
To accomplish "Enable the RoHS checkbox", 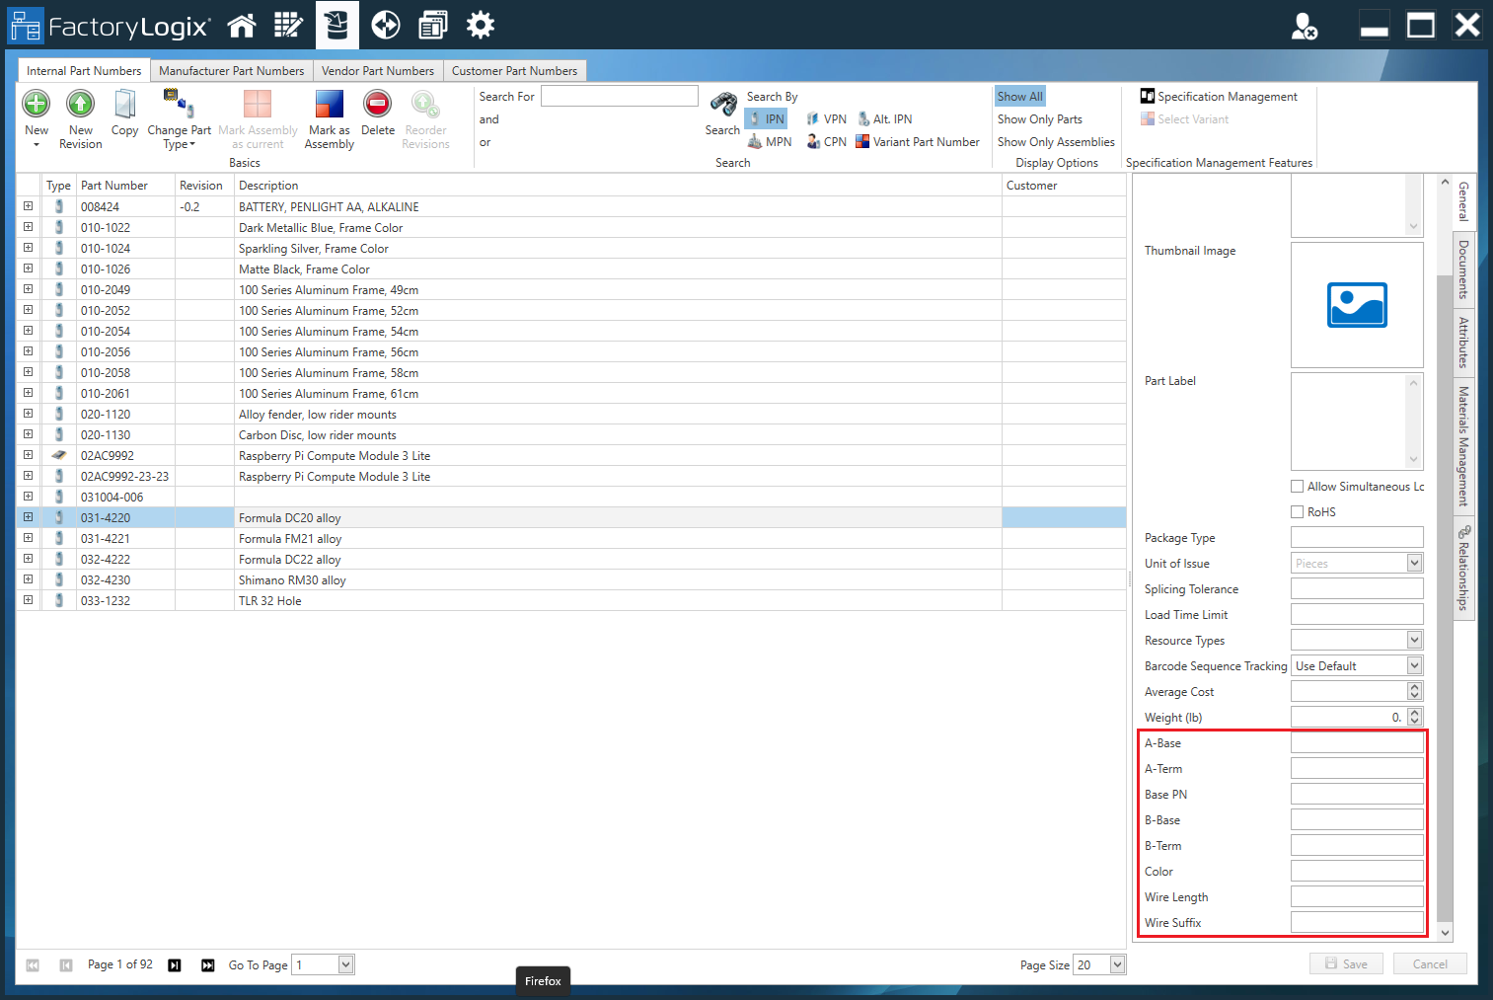I will coord(1298,511).
